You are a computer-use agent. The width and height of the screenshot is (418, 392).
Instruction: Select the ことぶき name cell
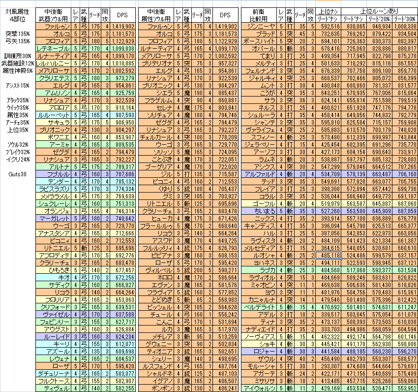tap(156, 160)
